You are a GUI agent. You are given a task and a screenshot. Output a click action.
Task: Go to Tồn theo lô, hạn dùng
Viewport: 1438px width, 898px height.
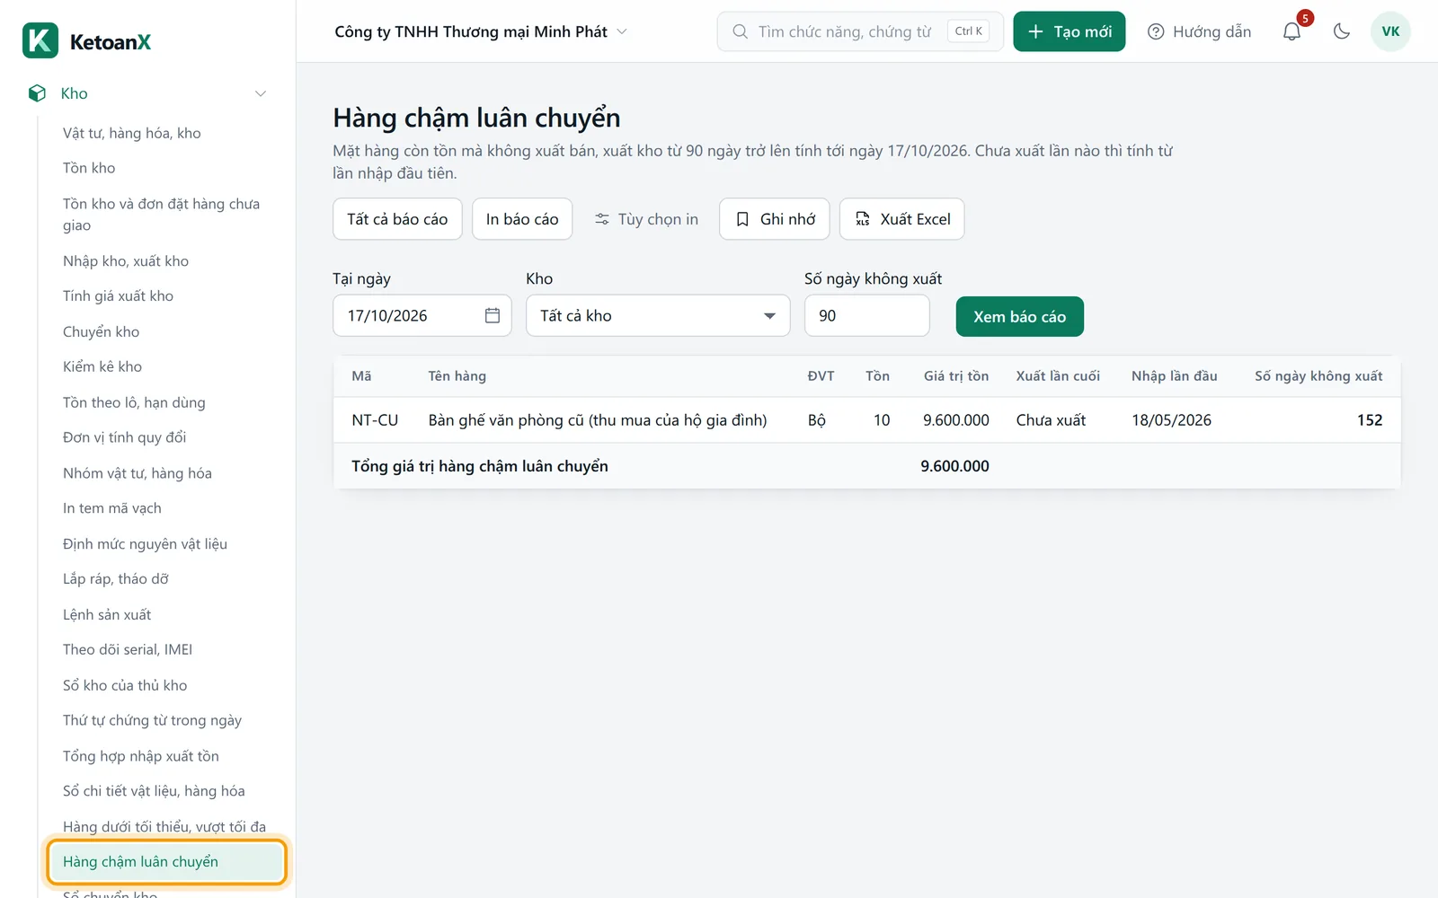(134, 402)
